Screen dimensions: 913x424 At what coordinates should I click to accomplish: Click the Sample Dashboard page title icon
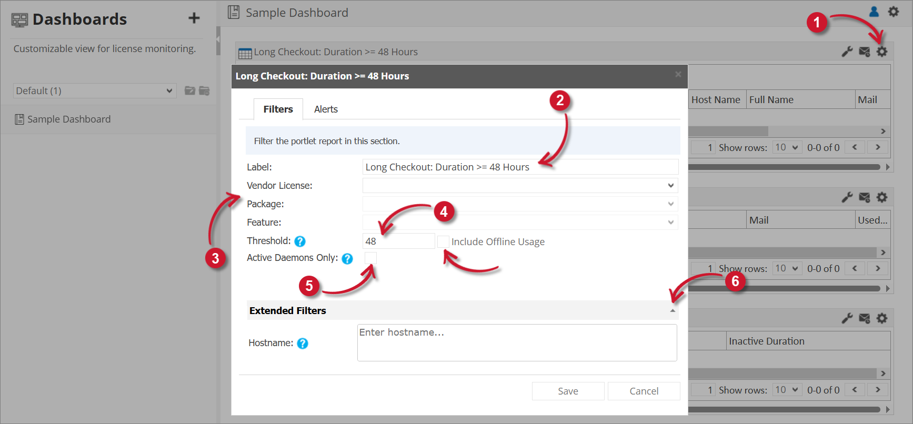234,12
